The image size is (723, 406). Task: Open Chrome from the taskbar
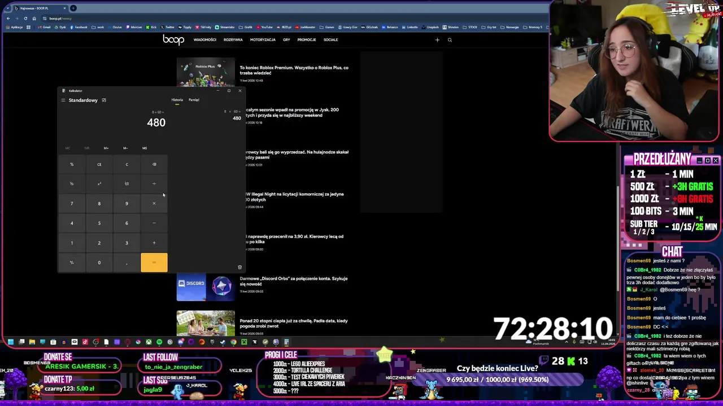coord(233,342)
